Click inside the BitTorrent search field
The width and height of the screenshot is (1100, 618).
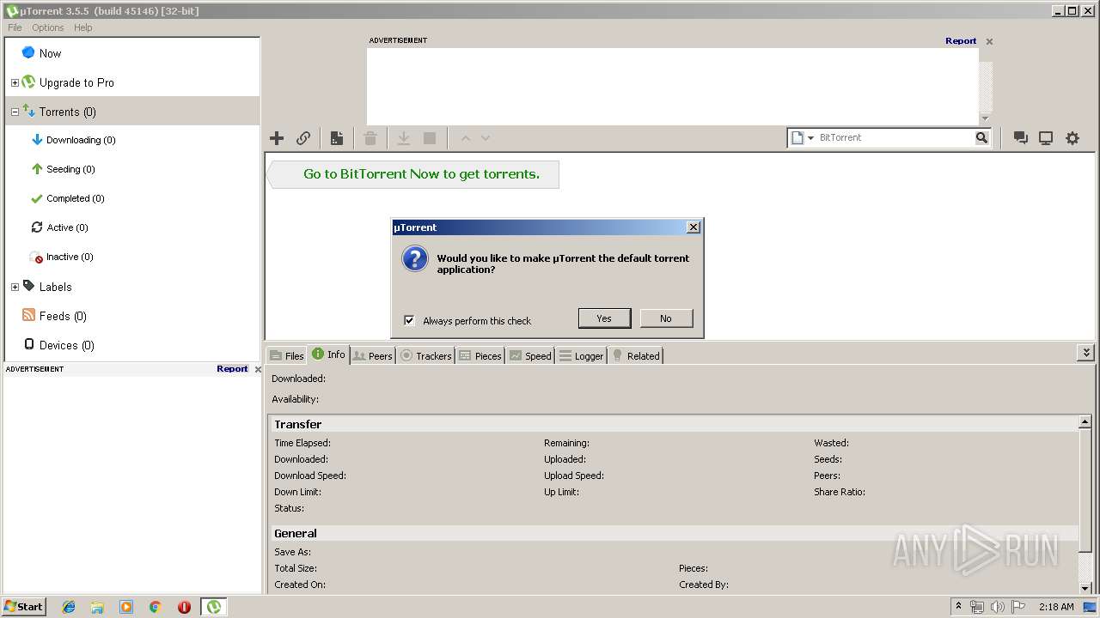coord(894,137)
